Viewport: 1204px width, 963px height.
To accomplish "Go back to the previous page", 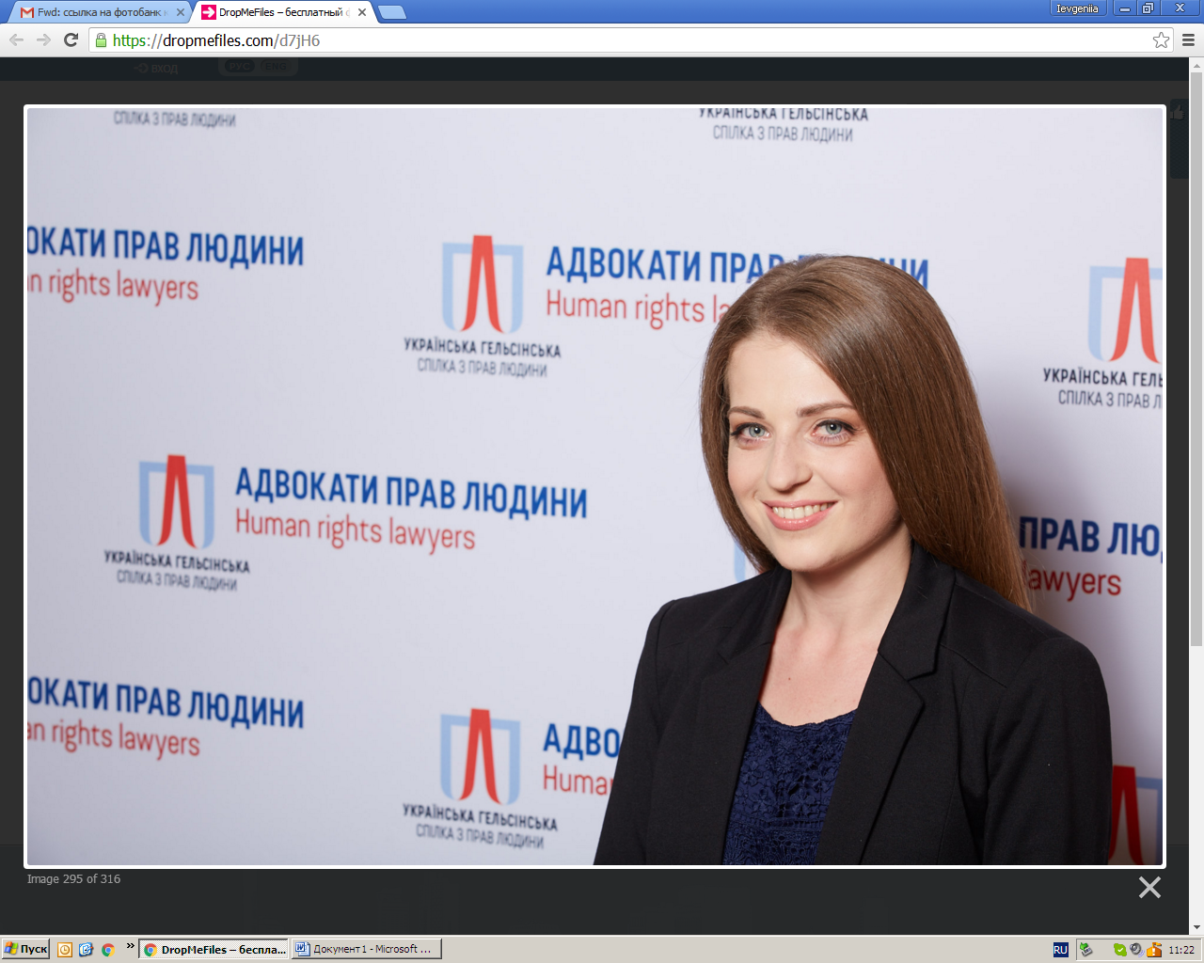I will coord(16,39).
